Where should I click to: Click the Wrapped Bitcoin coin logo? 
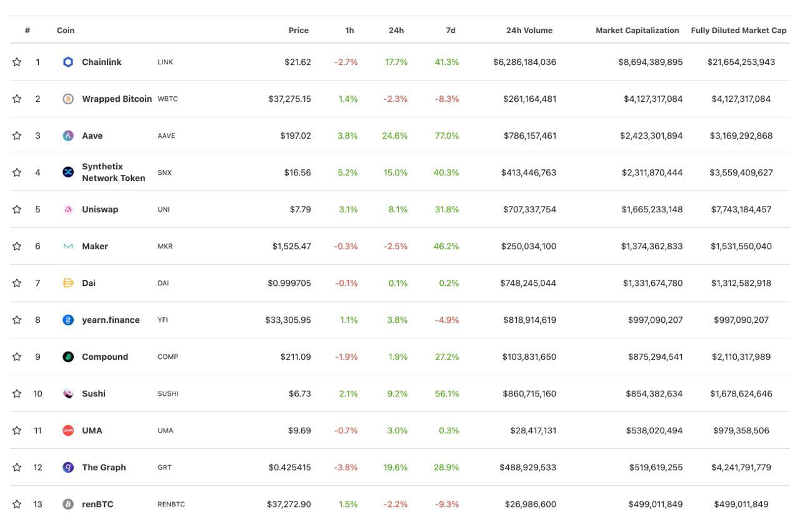[68, 99]
